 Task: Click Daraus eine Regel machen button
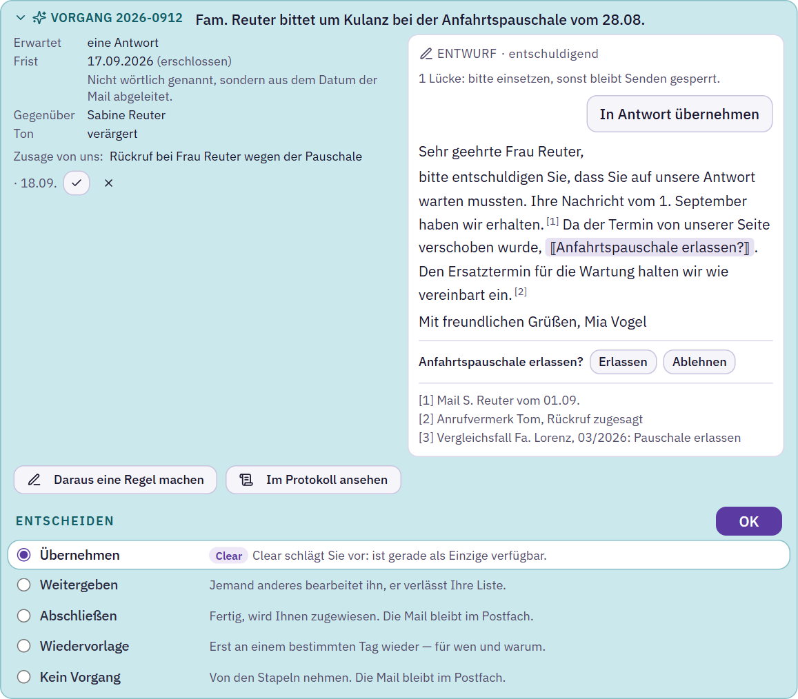click(115, 480)
